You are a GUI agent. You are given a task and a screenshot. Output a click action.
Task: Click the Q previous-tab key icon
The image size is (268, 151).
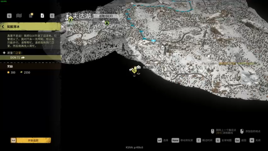(9, 16)
